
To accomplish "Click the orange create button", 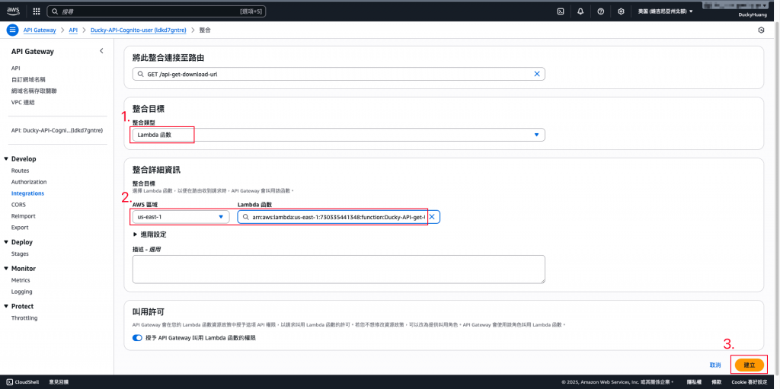I will click(x=750, y=365).
